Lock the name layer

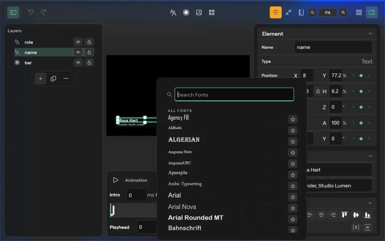coord(89,52)
